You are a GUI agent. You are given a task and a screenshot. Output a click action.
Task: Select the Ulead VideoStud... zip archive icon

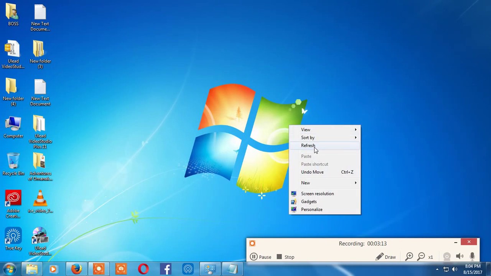click(13, 55)
